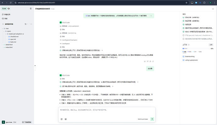Open the file list three-dot more menu
Image resolution: width=217 pixels, height=125 pixels.
(31, 24)
